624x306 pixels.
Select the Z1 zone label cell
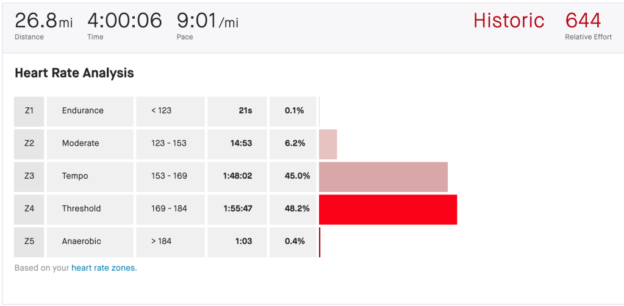[x=29, y=111]
